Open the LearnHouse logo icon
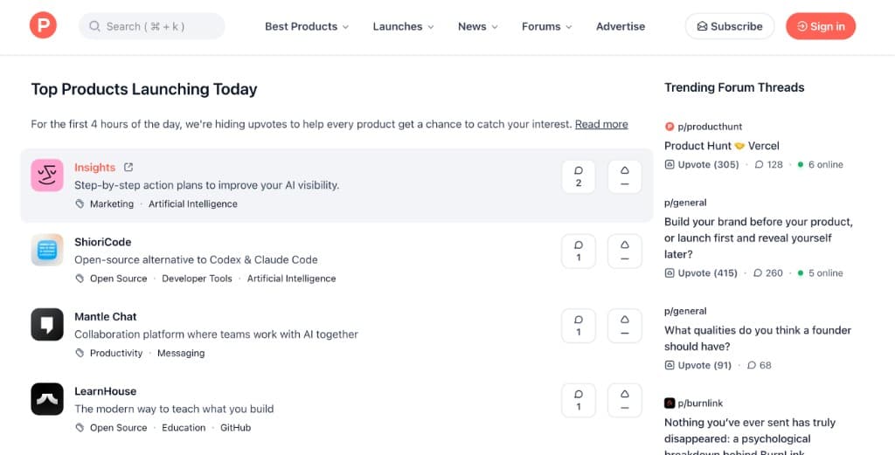Viewport: 895px width, 455px height. pyautogui.click(x=47, y=399)
